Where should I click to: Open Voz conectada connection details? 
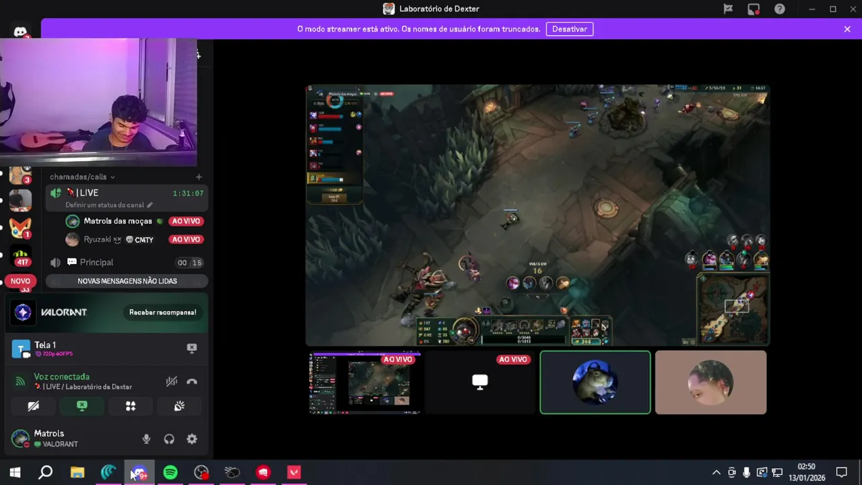pyautogui.click(x=61, y=377)
